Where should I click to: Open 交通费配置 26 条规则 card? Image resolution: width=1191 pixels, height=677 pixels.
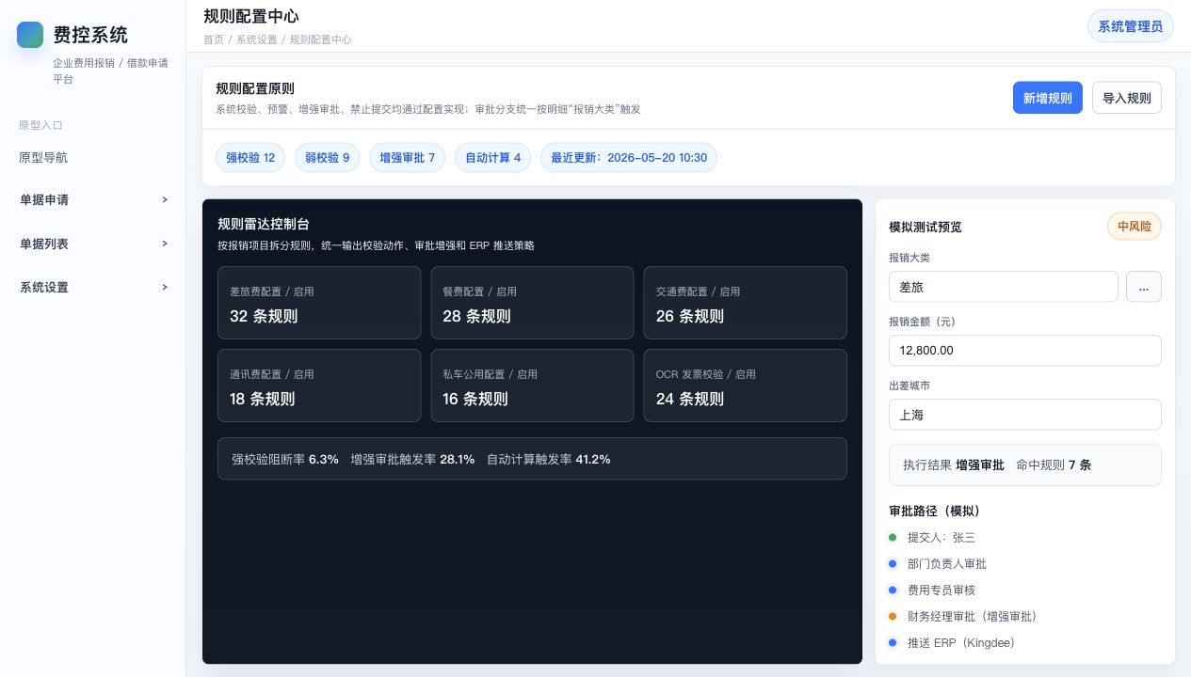745,303
